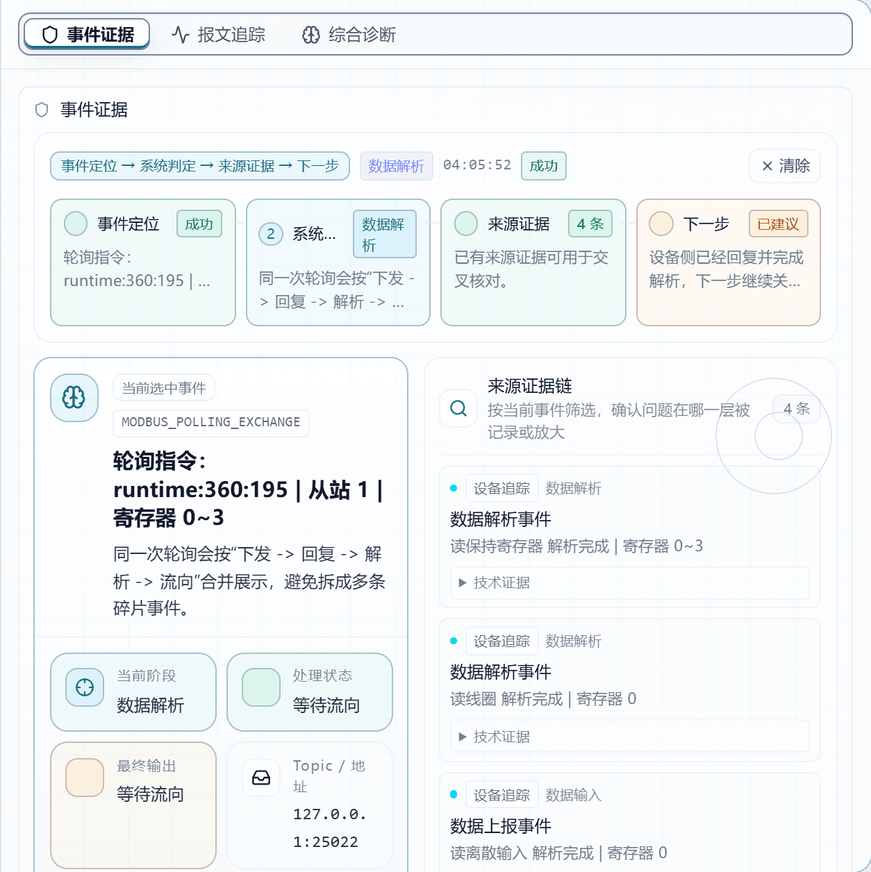Click the 等待流向 value under 处理状态
The width and height of the screenshot is (871, 872).
pos(326,705)
